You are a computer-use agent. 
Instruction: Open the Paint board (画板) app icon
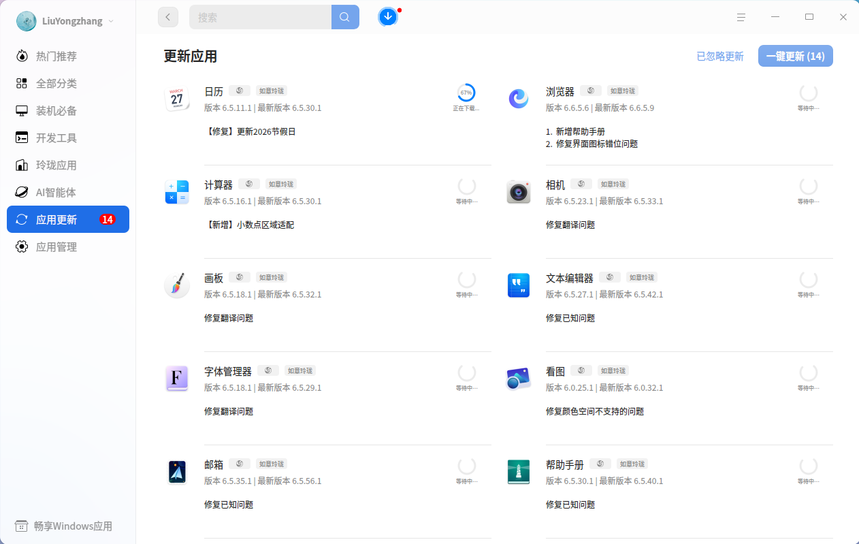pos(177,285)
